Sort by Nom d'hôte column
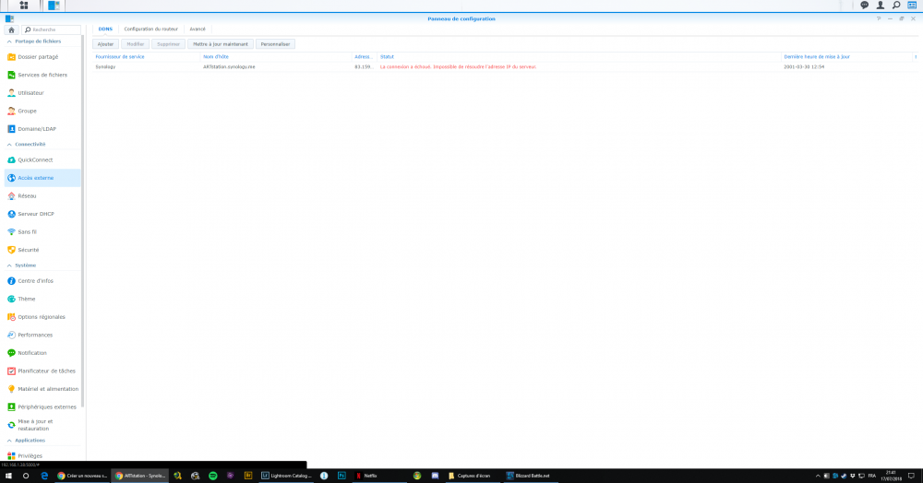The width and height of the screenshot is (923, 483). [x=276, y=57]
